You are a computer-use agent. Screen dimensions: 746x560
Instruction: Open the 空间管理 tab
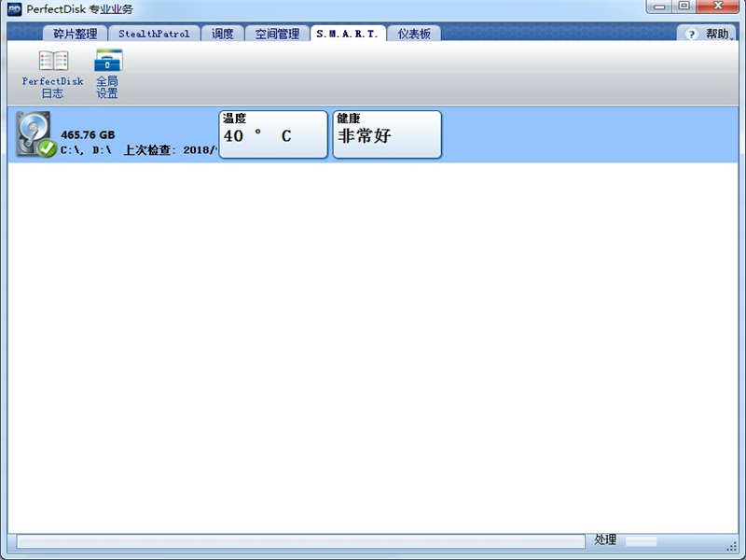click(x=277, y=34)
